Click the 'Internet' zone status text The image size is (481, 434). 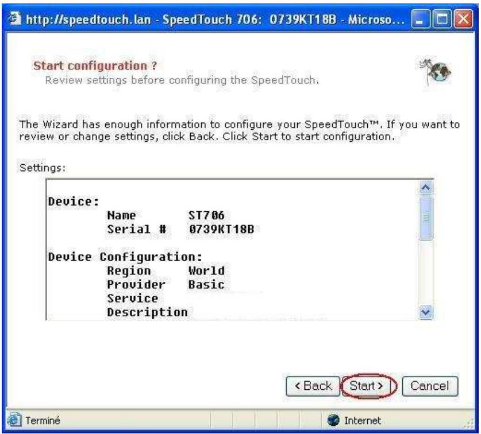(363, 421)
